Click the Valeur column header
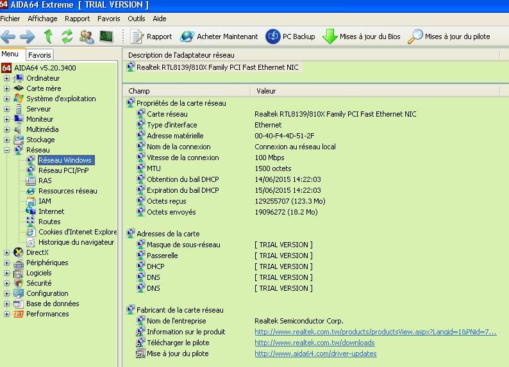The image size is (509, 367). point(266,91)
